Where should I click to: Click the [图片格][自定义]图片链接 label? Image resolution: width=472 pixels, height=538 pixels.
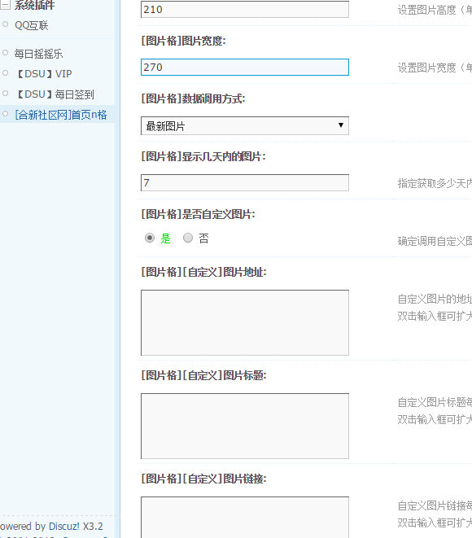pyautogui.click(x=203, y=479)
